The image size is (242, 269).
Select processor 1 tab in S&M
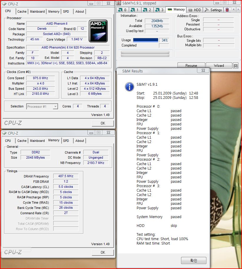click(x=135, y=10)
